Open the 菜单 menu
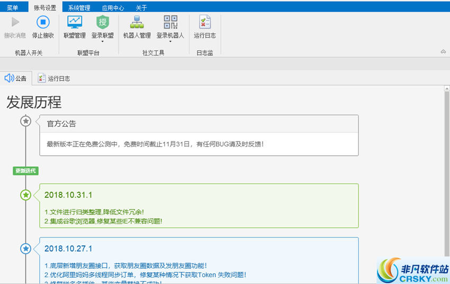This screenshot has width=450, height=284. (x=13, y=8)
